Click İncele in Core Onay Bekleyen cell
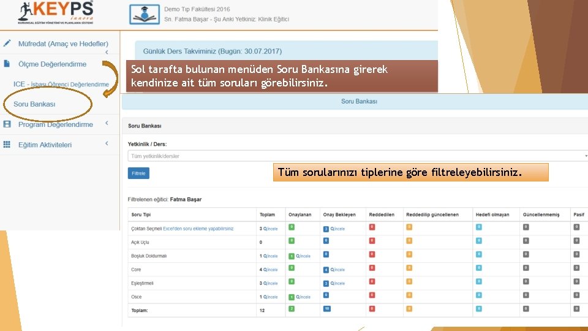 point(337,270)
